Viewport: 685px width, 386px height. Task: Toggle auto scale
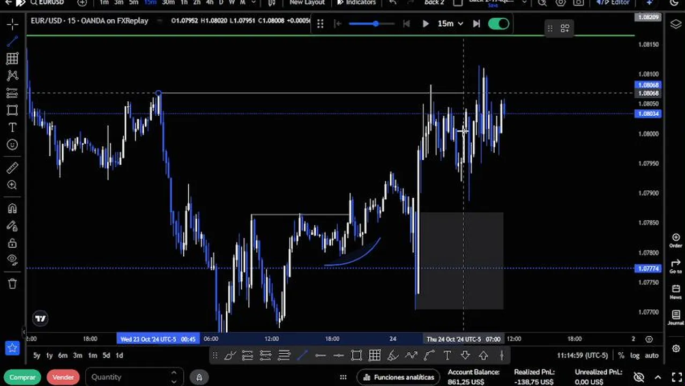click(x=651, y=355)
